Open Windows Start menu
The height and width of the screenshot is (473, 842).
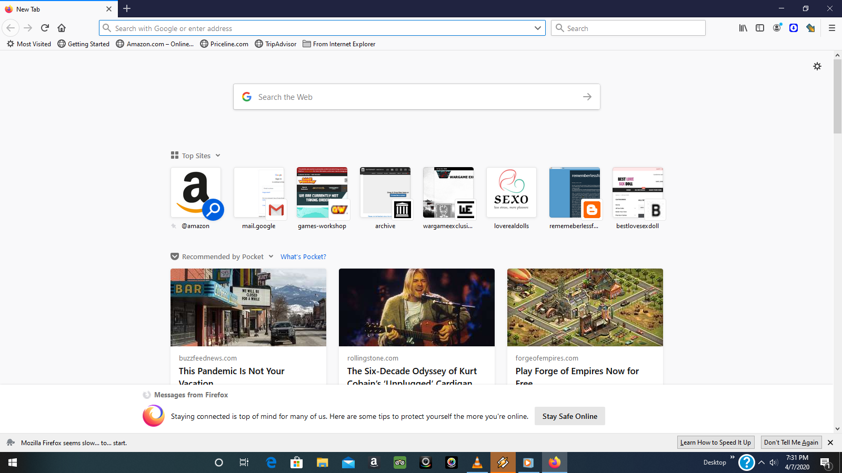click(13, 462)
